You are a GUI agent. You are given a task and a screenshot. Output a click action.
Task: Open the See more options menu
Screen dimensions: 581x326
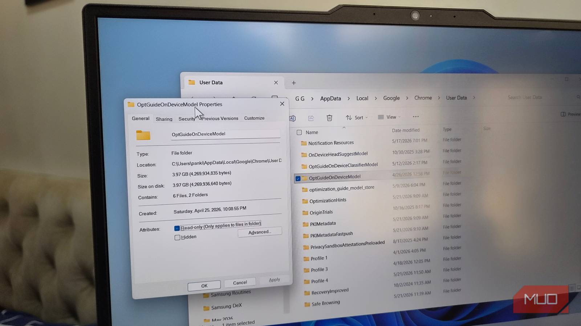pyautogui.click(x=416, y=117)
